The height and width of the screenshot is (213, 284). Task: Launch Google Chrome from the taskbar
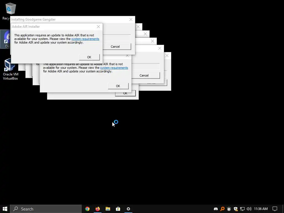pyautogui.click(x=87, y=209)
